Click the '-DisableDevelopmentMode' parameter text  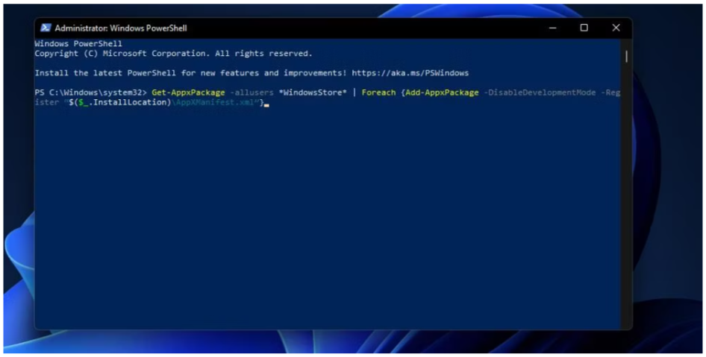[540, 92]
